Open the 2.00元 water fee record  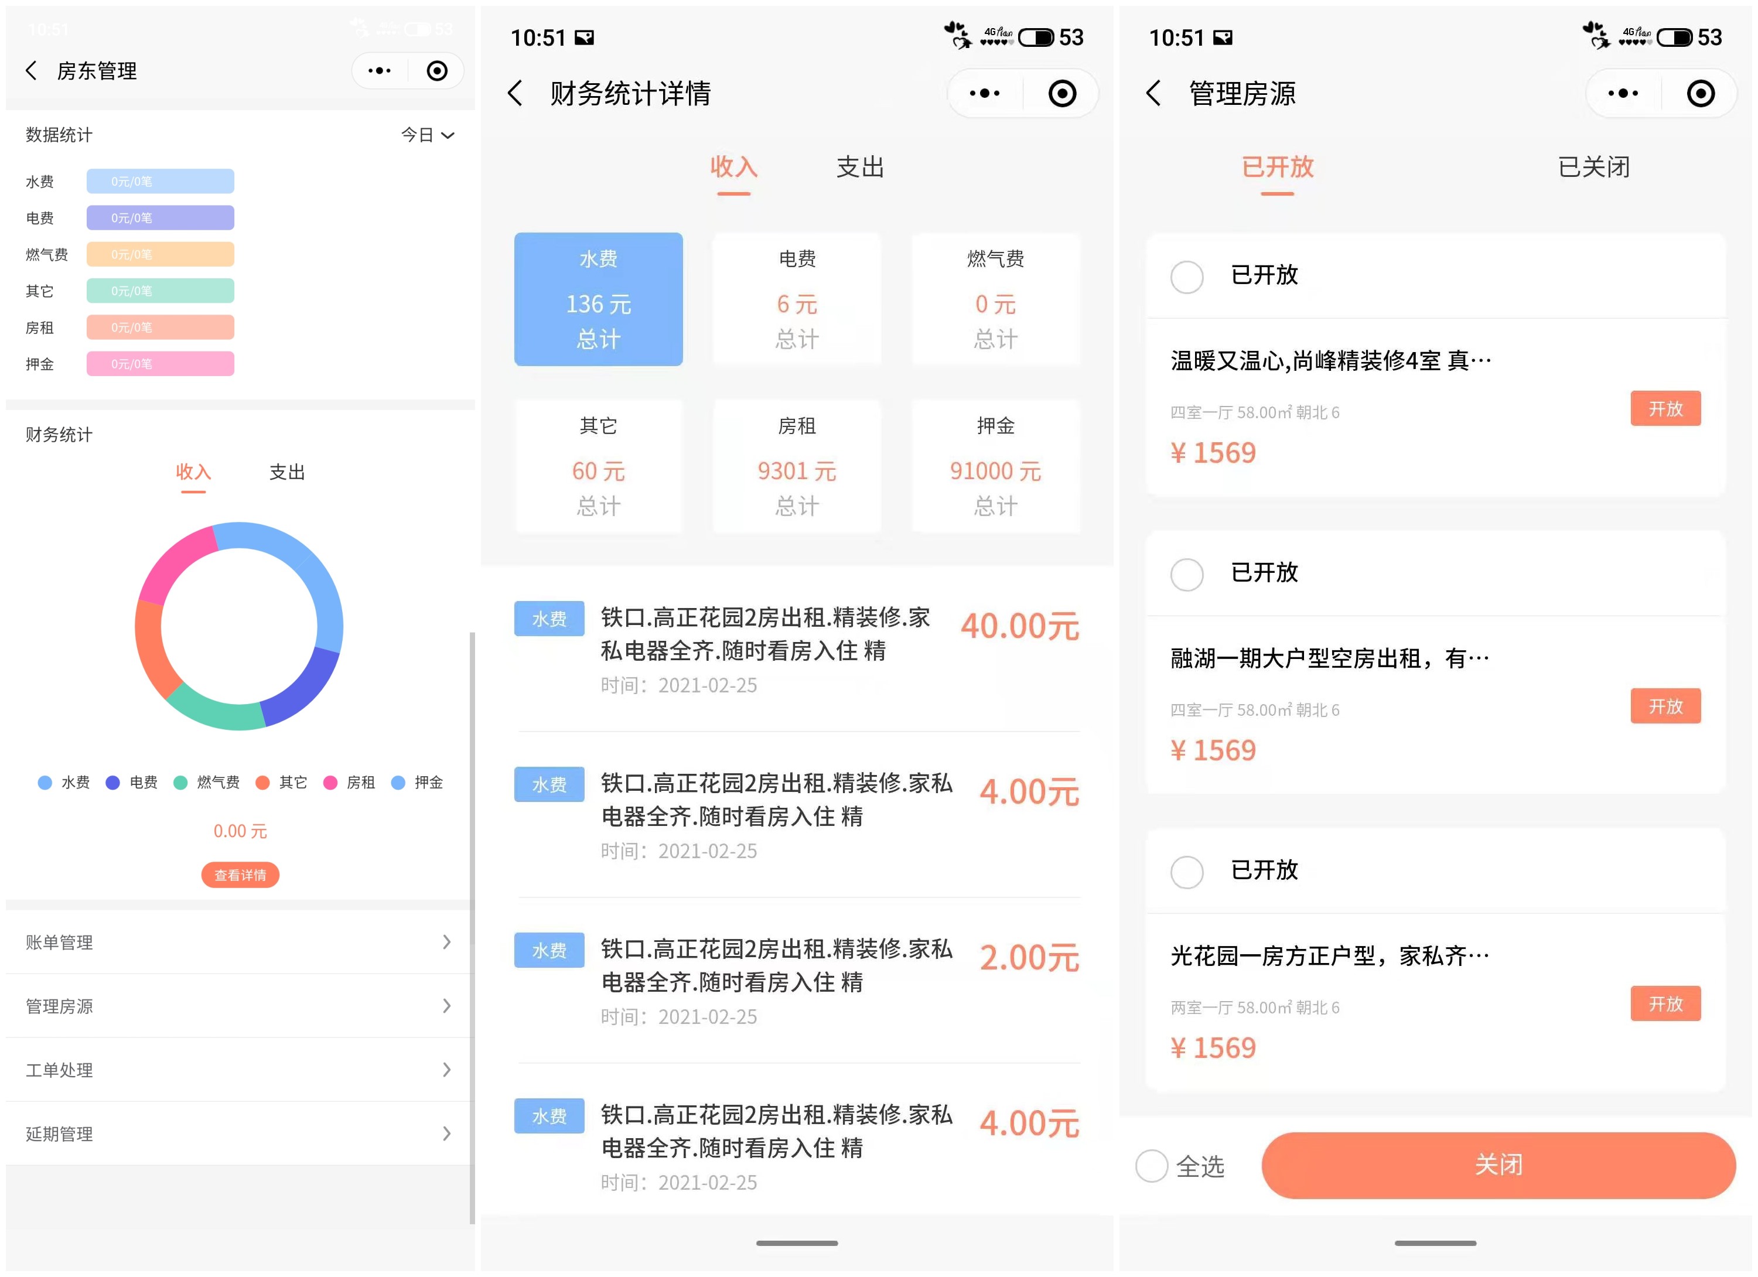(x=797, y=981)
